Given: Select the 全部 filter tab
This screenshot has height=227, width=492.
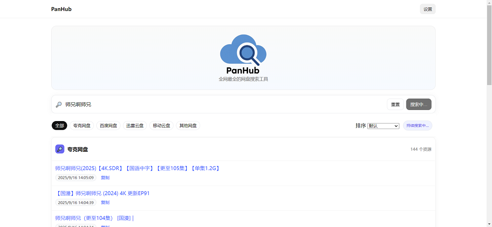Looking at the screenshot, I should (59, 126).
